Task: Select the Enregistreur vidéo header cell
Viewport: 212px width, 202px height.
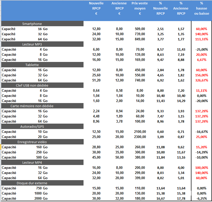Action: [x=32, y=142]
